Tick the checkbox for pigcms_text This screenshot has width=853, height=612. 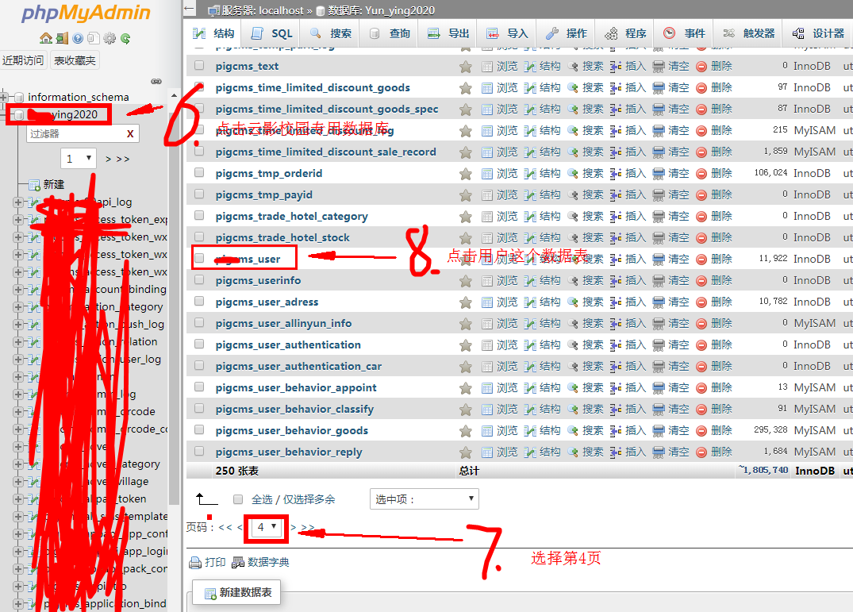(199, 65)
